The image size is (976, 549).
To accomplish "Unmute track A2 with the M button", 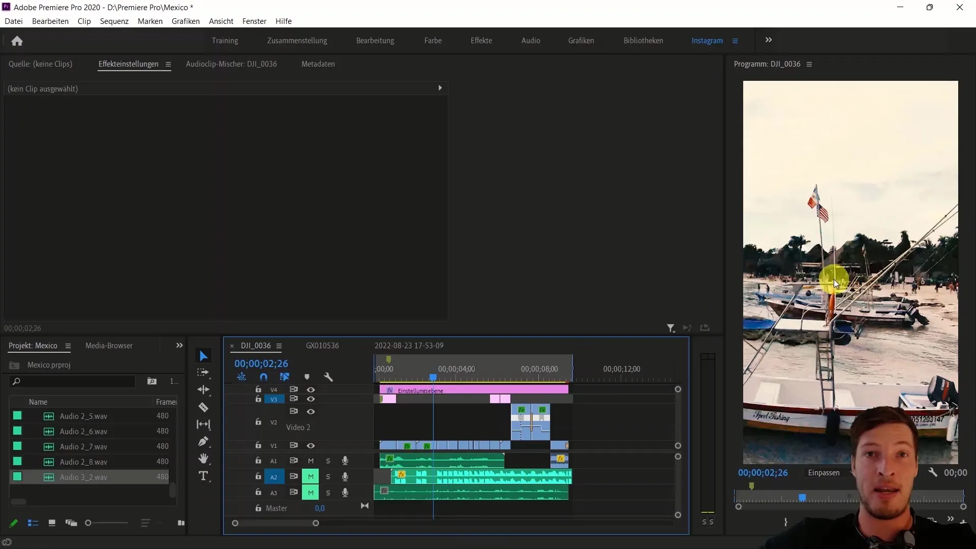I will pyautogui.click(x=311, y=477).
